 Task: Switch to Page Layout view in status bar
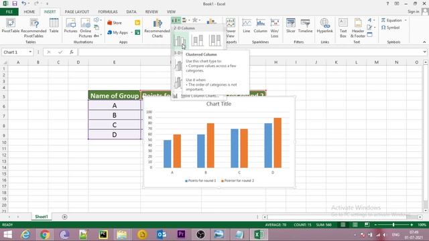355,225
